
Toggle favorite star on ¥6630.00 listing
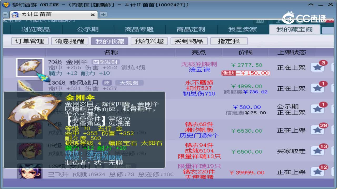[x=317, y=130]
